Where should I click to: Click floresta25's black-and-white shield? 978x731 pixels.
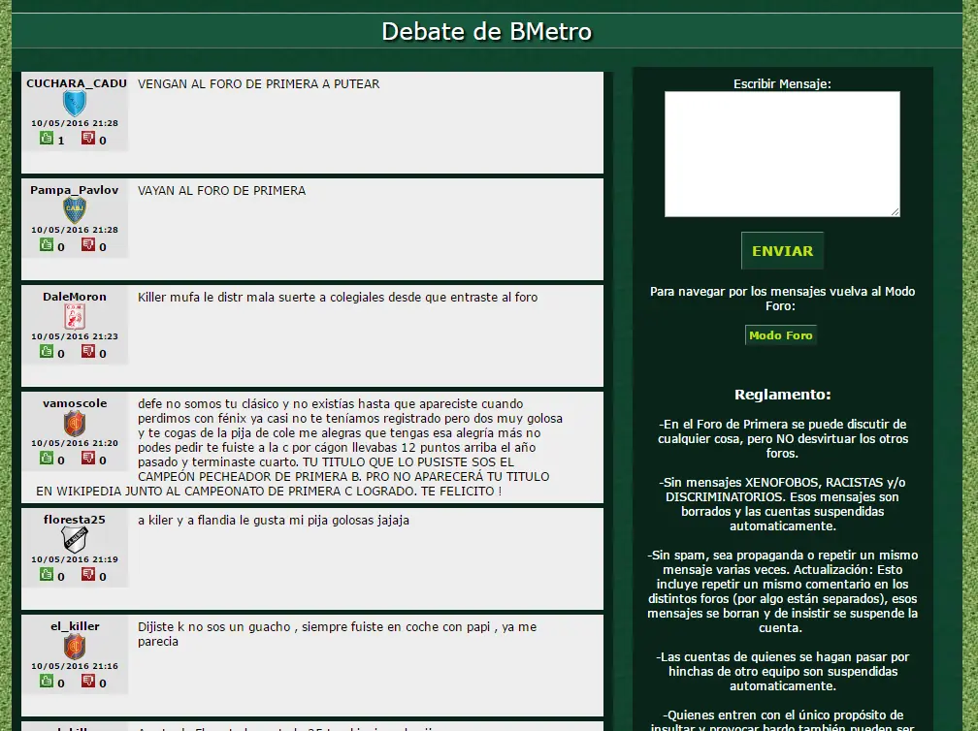(74, 540)
